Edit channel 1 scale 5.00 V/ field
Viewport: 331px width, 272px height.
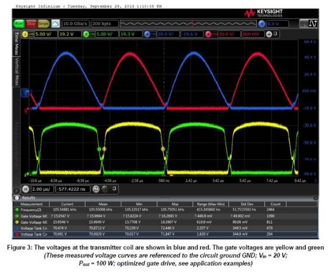45,34
